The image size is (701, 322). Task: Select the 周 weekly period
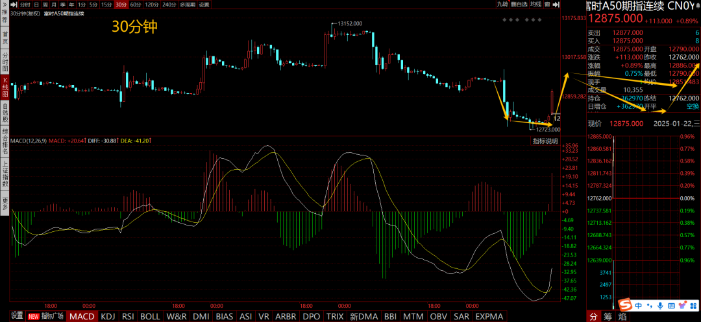pos(45,5)
